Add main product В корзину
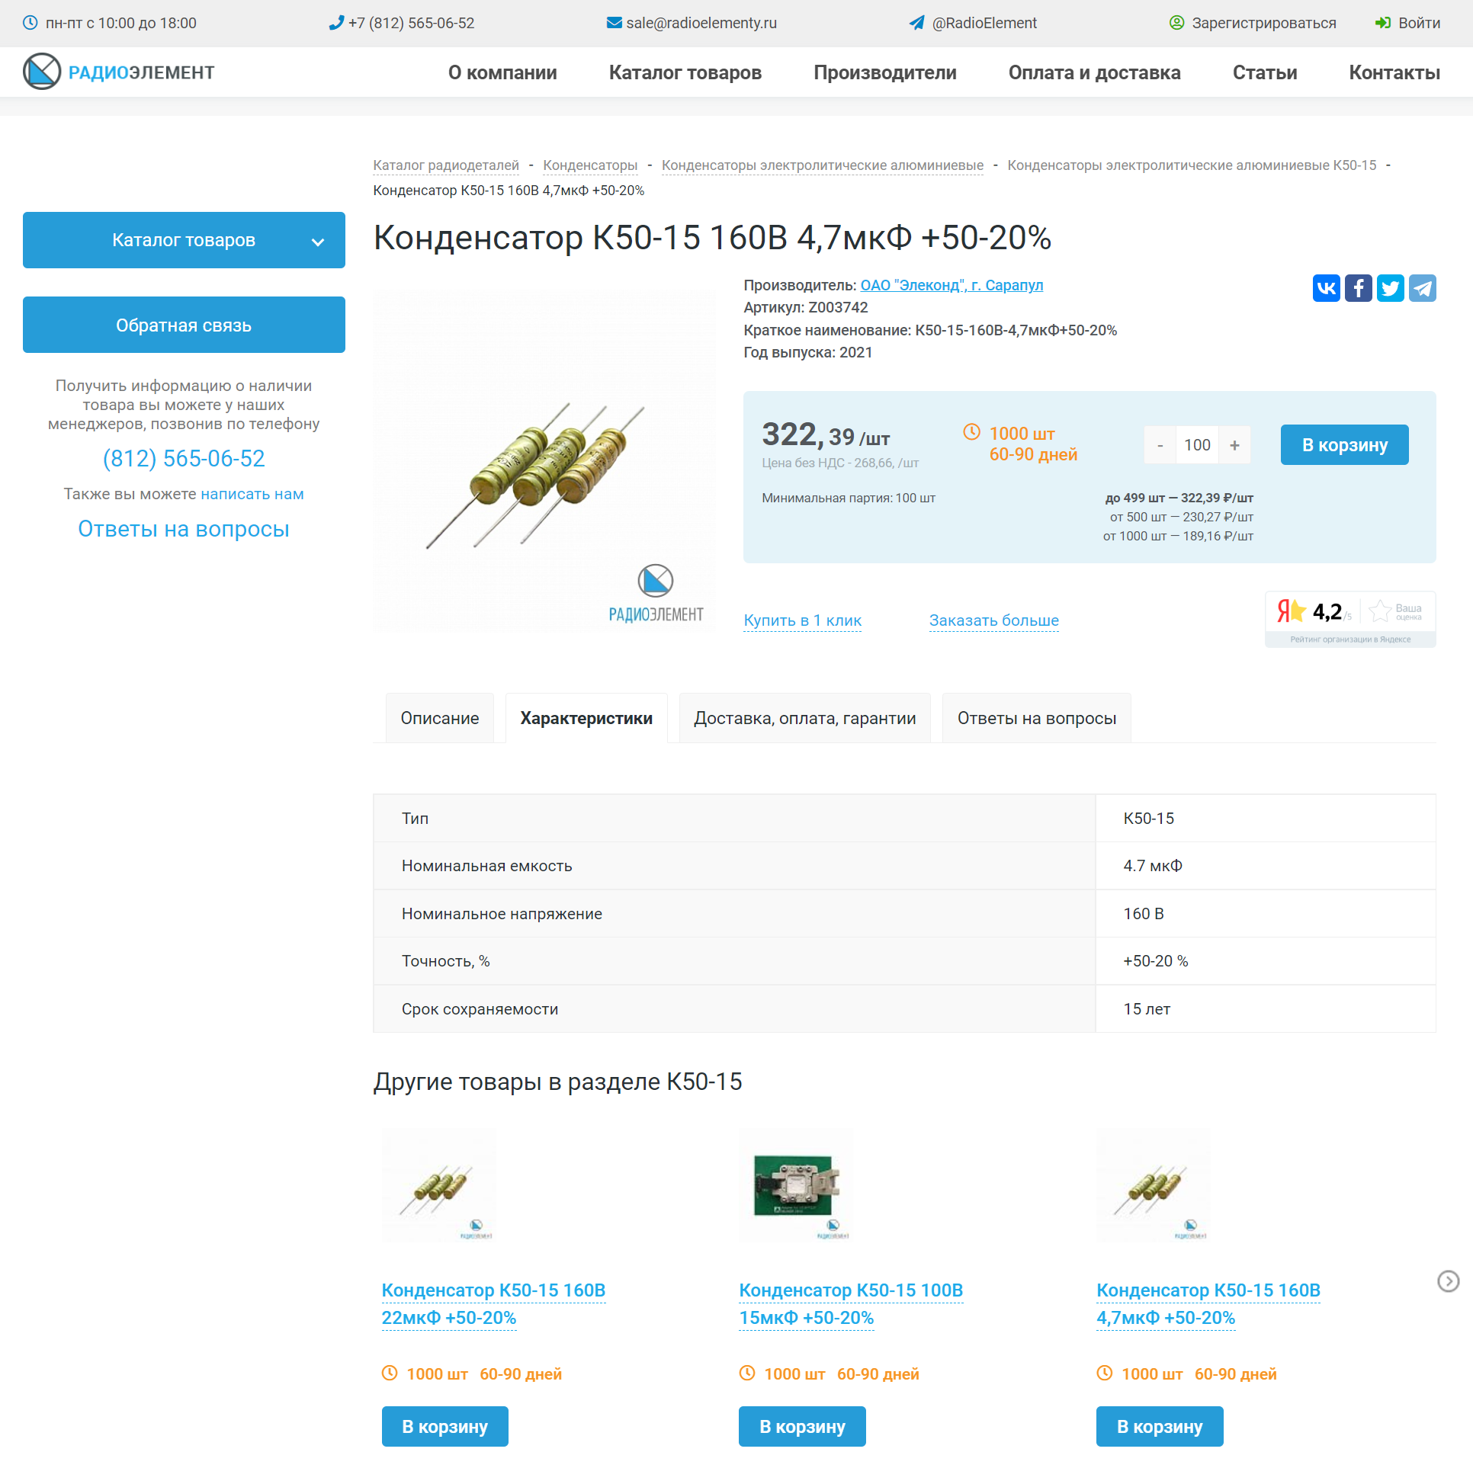The image size is (1473, 1484). (1344, 446)
